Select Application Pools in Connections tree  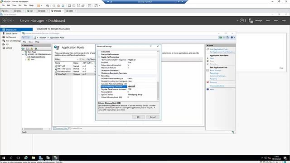[x=38, y=57]
